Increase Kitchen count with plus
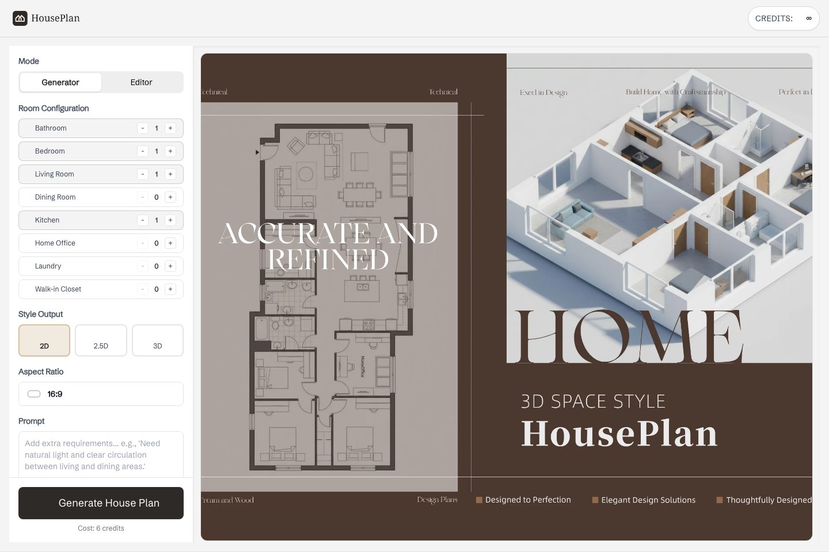The image size is (829, 552). point(170,220)
